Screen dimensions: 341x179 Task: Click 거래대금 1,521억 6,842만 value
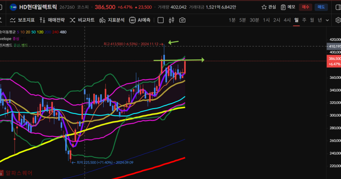click(221, 7)
